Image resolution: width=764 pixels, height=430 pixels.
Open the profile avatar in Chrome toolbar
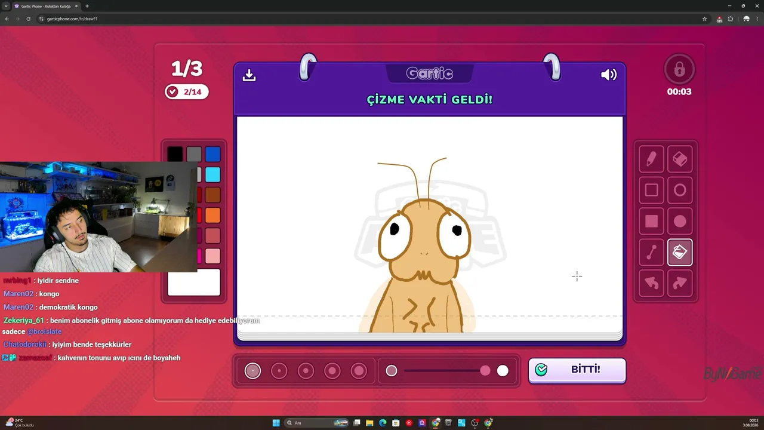(746, 19)
